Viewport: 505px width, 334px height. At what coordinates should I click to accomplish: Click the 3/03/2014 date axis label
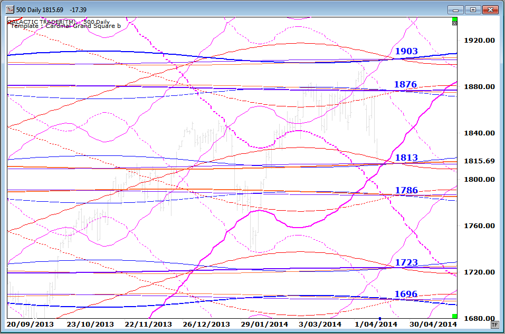pos(320,325)
